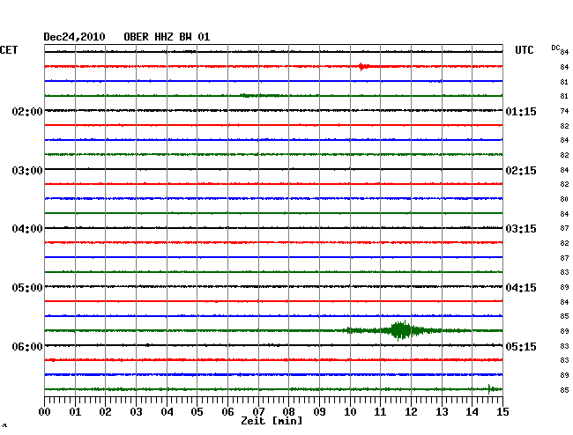
Task: Click the channel code HHZ
Action: (164, 37)
